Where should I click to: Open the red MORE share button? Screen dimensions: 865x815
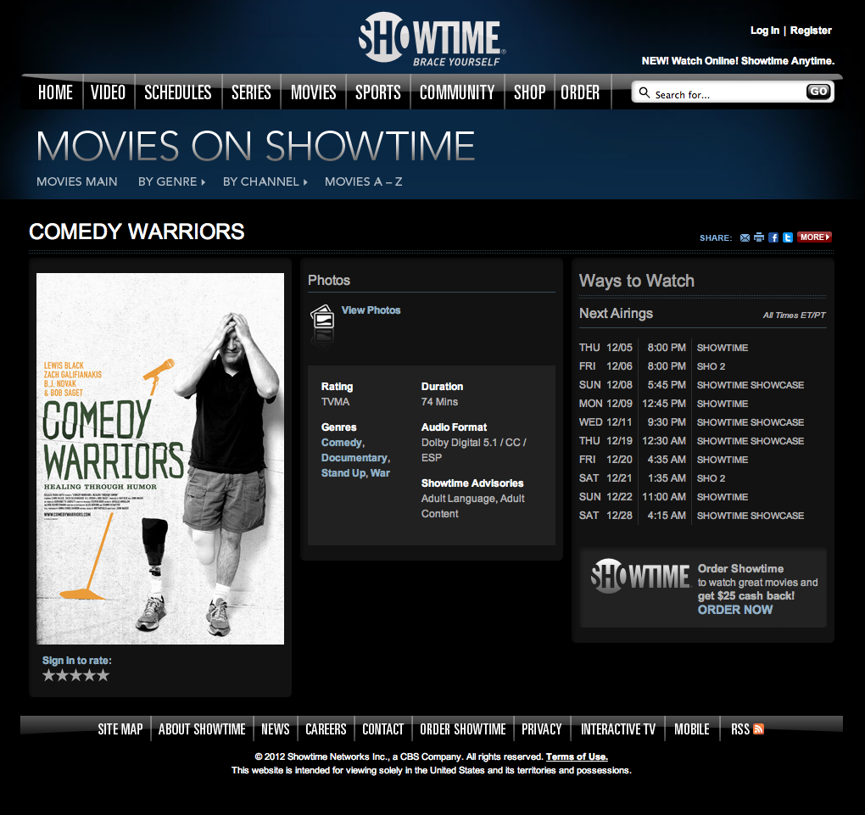coord(814,237)
